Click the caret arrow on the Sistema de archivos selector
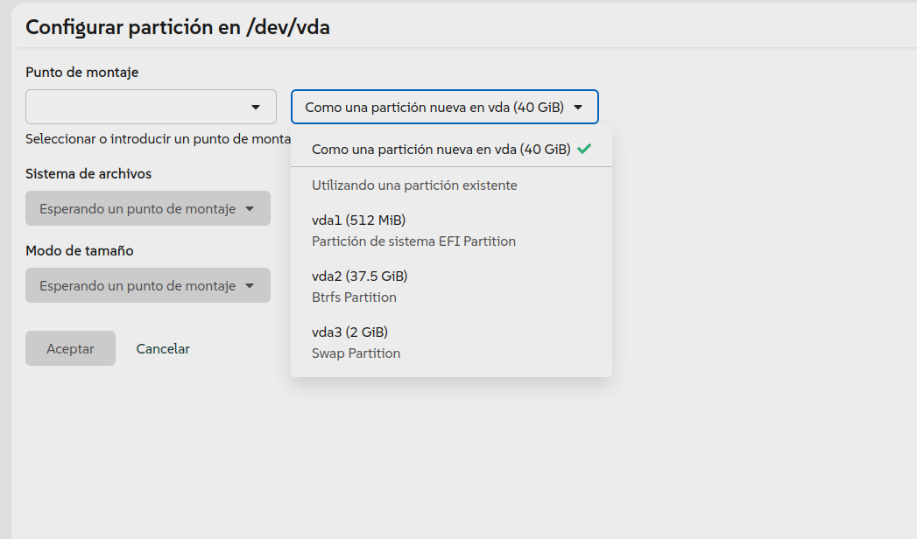917x539 pixels. point(250,209)
